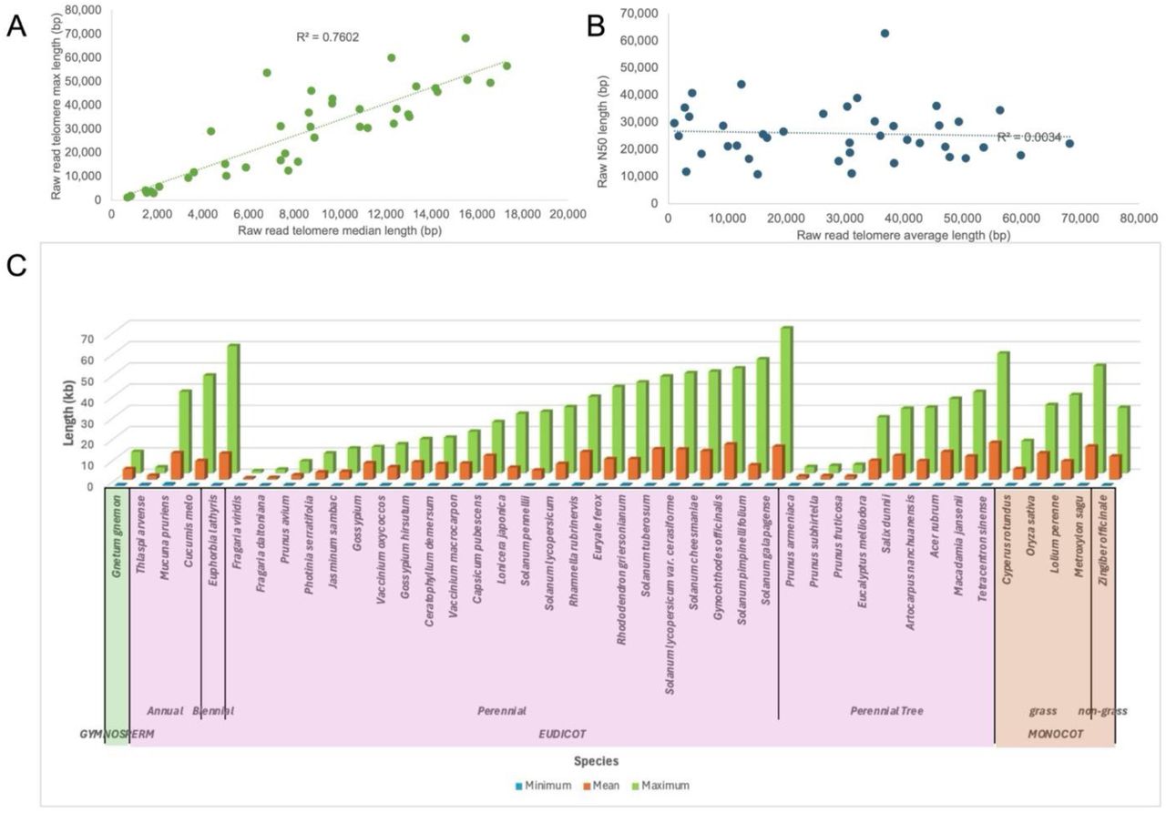Select the 'Gnetum gnemon' species label

click(117, 536)
